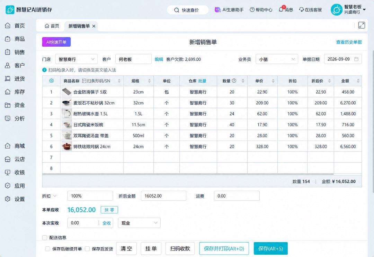374x257 pixels.
Task: Open the 首页 sidebar home icon
Action: 8,26
